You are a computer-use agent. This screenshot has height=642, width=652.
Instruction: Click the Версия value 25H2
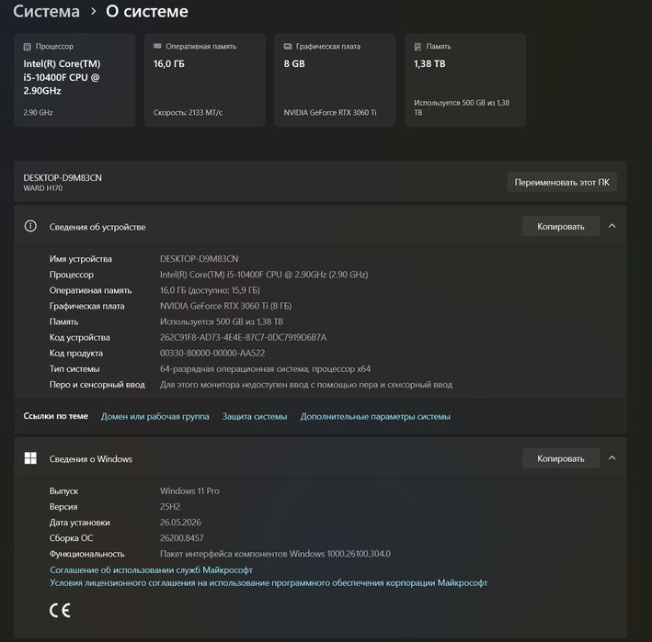[170, 507]
